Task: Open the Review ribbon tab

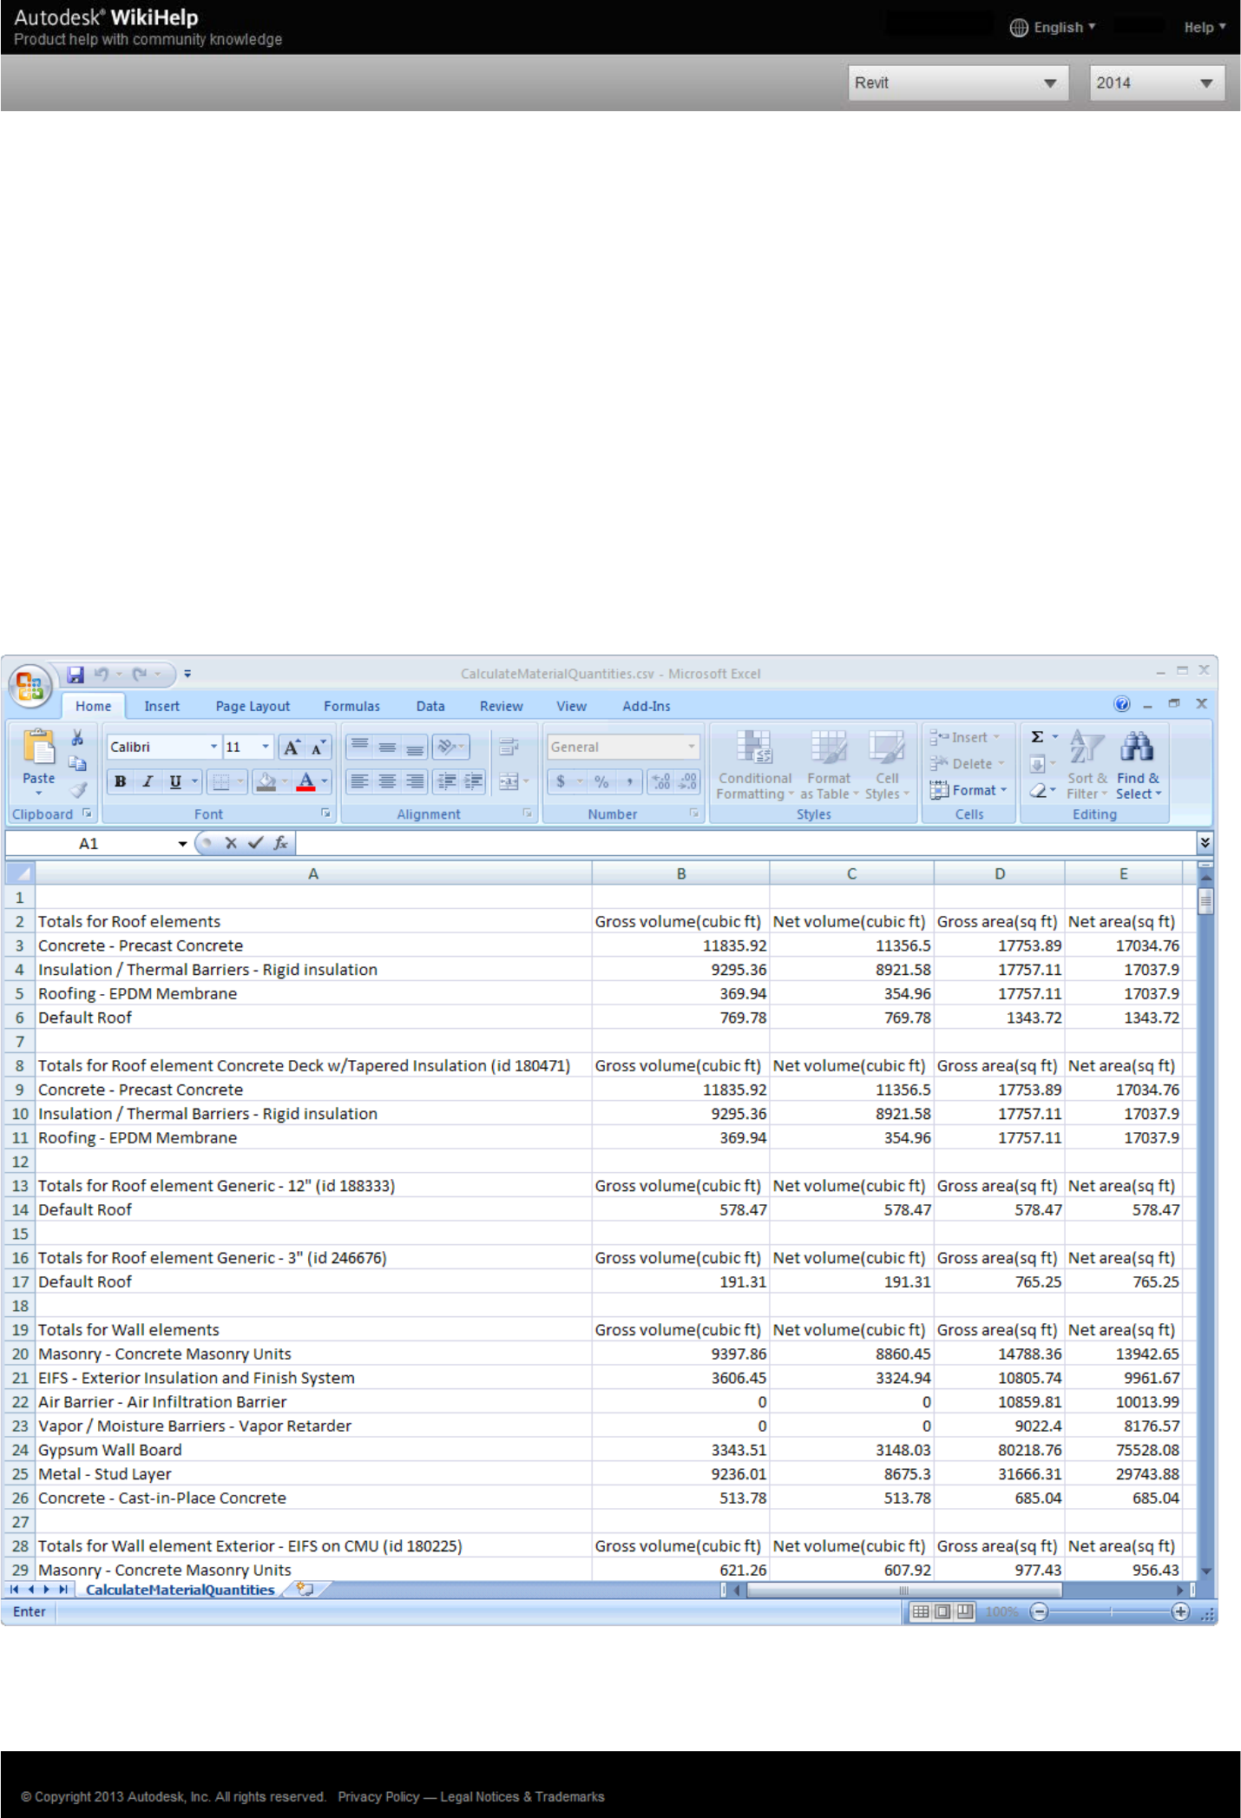Action: coord(502,707)
